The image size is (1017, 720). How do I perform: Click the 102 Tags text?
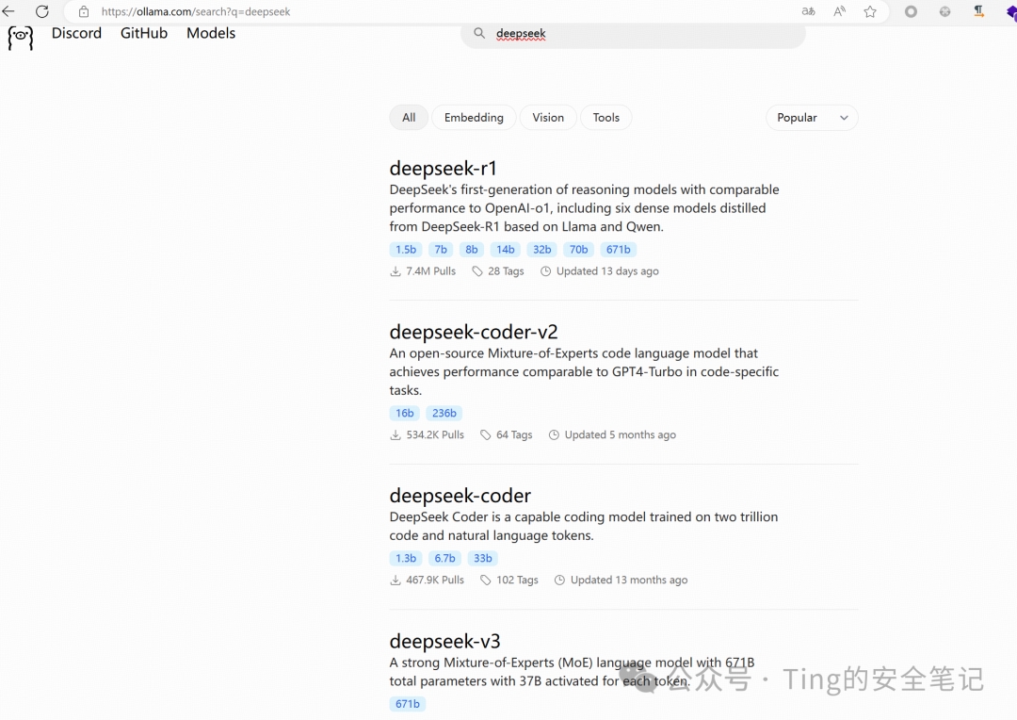click(x=518, y=581)
